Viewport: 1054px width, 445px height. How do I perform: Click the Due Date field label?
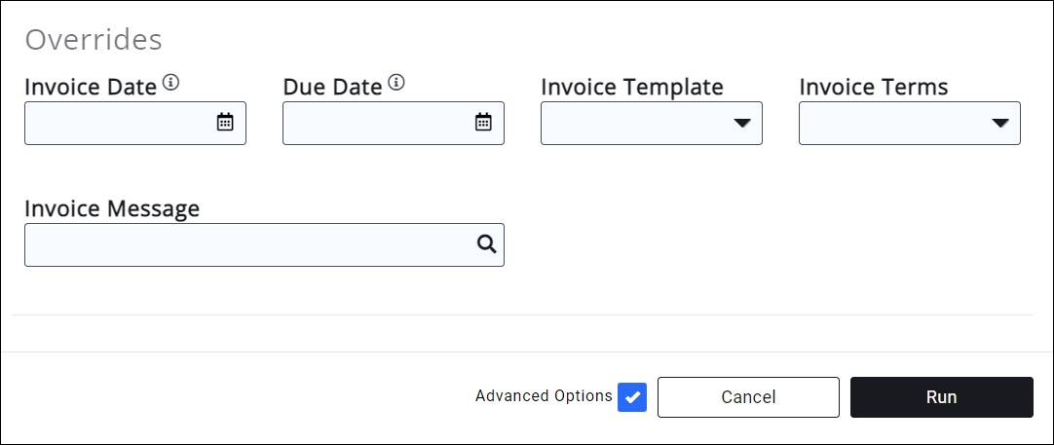coord(332,87)
